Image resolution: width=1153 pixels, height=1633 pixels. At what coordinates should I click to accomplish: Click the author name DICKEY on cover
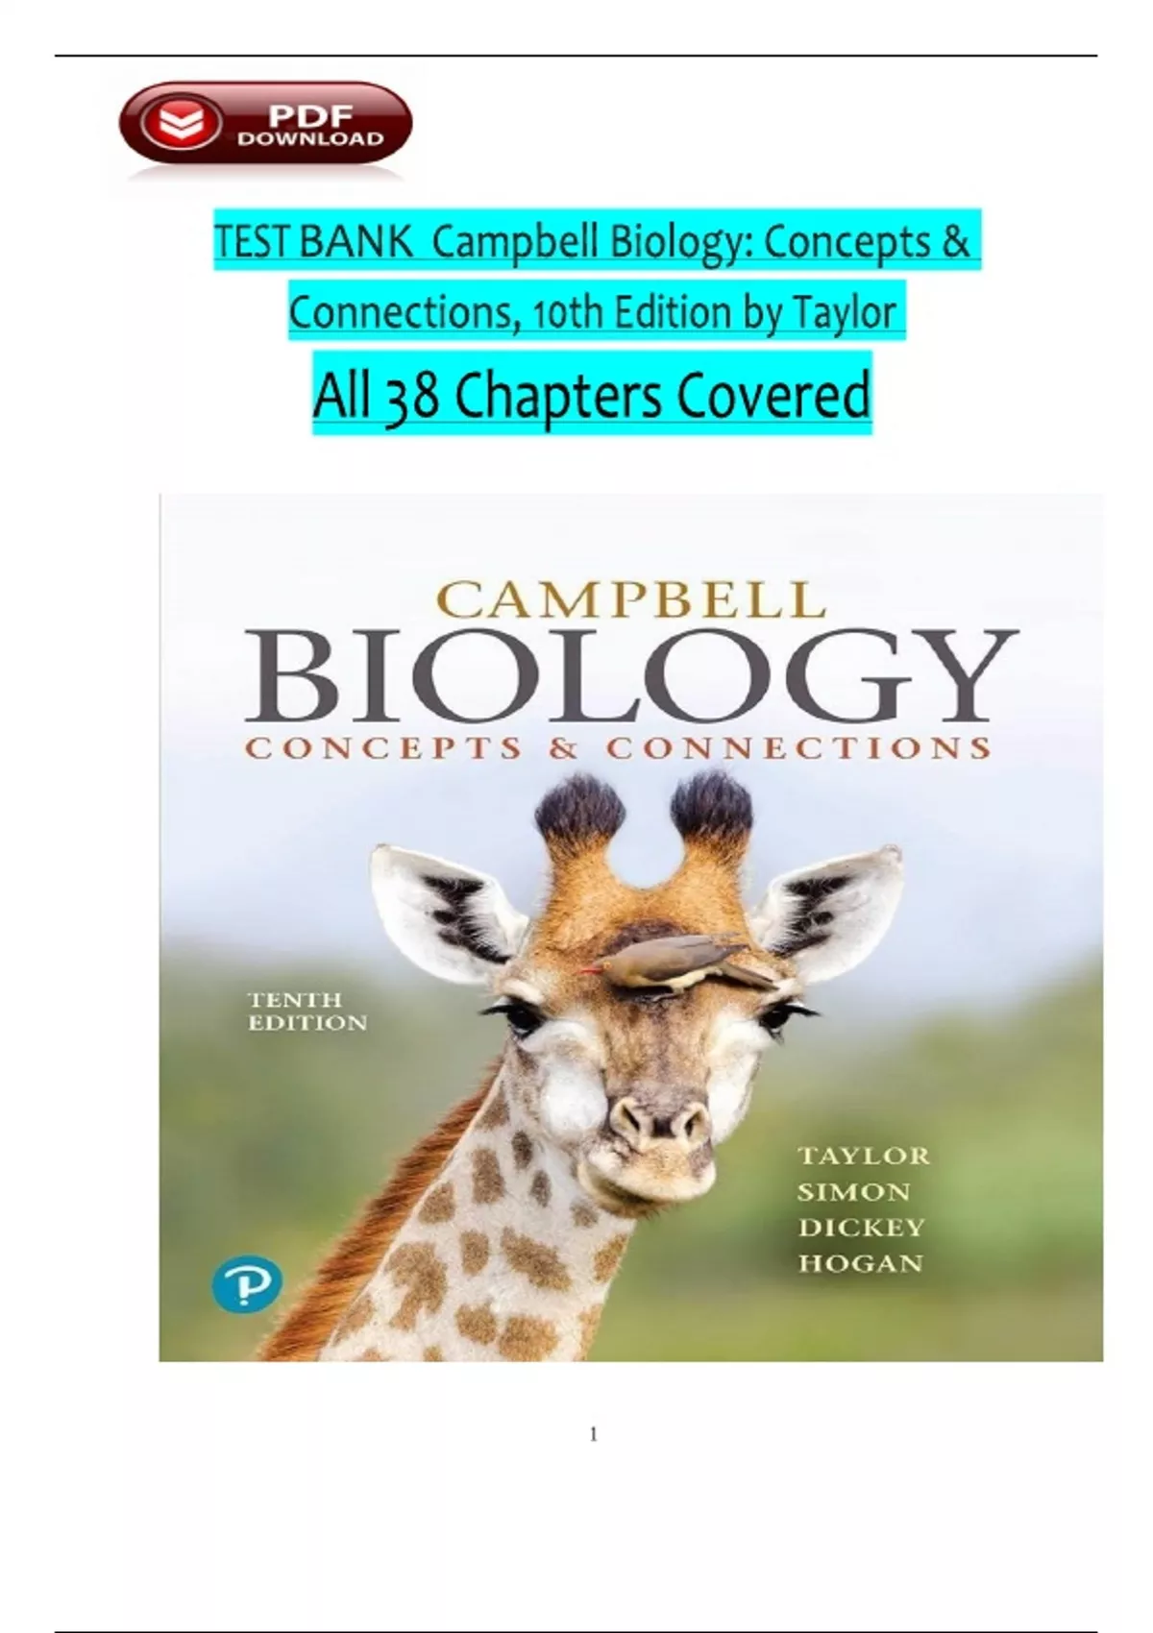click(862, 1227)
